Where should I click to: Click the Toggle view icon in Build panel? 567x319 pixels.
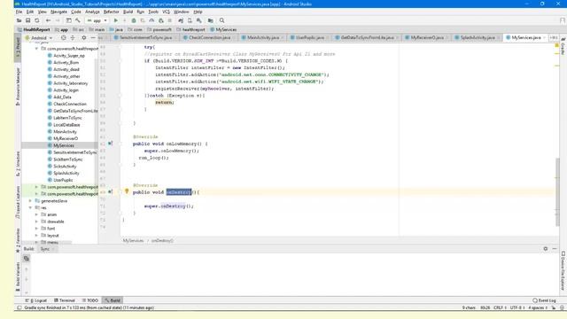point(26,259)
